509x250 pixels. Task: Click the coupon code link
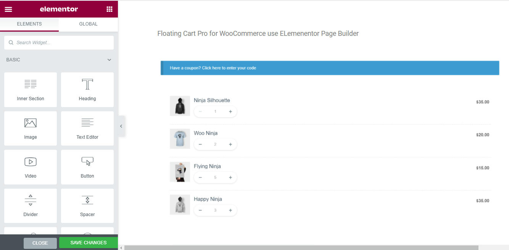(229, 68)
